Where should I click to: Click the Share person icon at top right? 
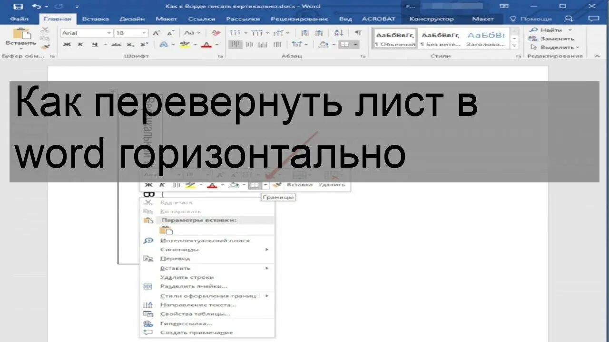click(568, 19)
